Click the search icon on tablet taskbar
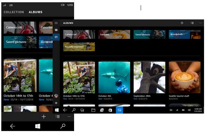This screenshot has width=206, height=132. [x=74, y=110]
